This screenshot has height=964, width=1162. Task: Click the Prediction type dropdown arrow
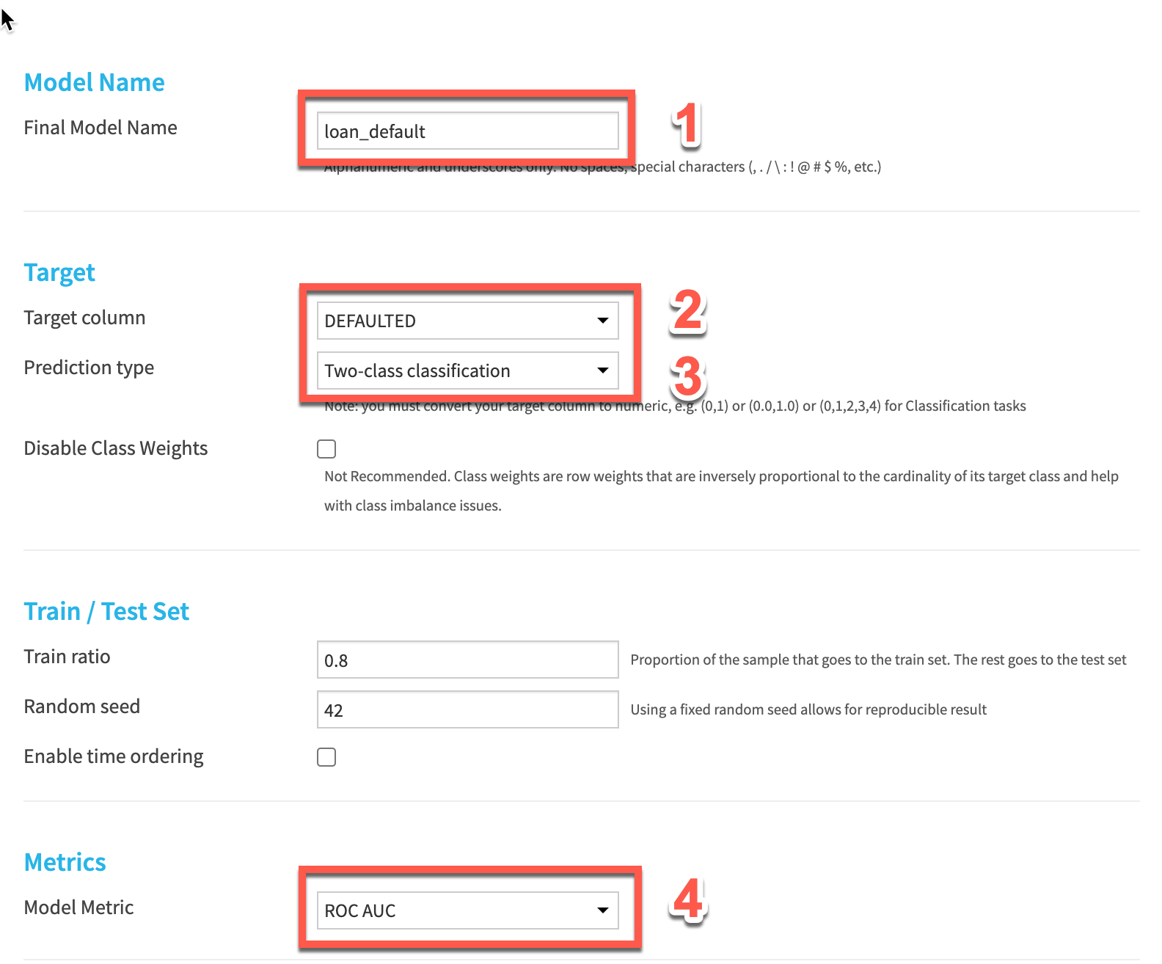coord(603,370)
